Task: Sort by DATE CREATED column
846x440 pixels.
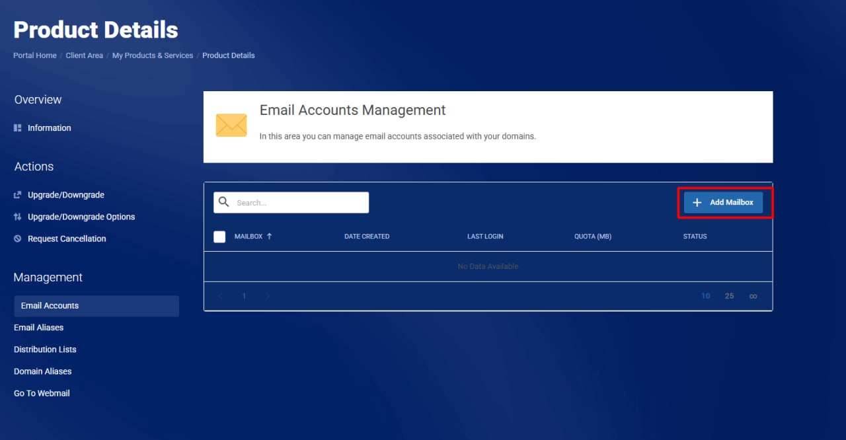Action: coord(367,237)
